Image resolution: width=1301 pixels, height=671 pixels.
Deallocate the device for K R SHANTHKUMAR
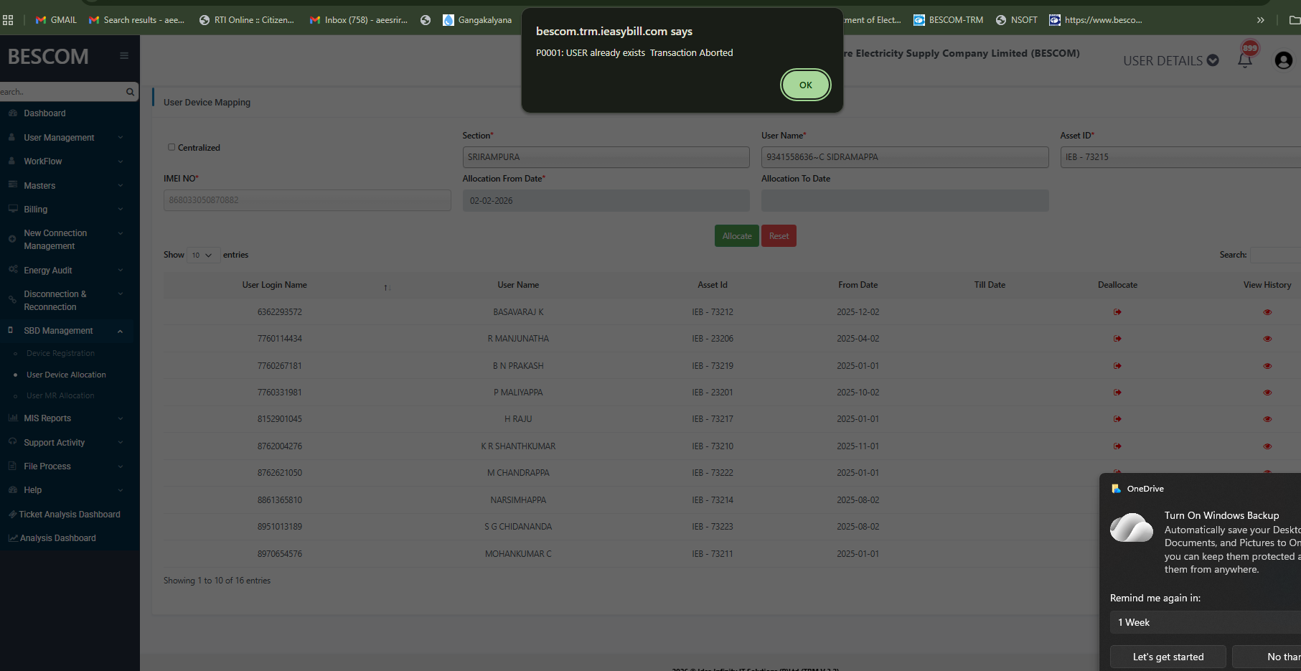click(x=1117, y=446)
